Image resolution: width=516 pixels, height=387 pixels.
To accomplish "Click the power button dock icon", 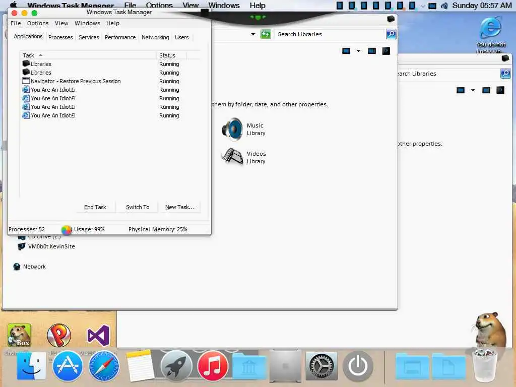I will pyautogui.click(x=358, y=366).
